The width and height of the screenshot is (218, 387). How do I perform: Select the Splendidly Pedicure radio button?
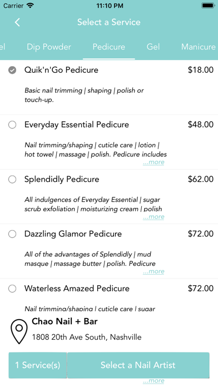[12, 180]
